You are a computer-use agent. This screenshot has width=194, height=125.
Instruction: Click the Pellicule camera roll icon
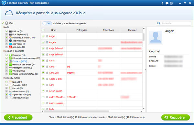coord(10,31)
